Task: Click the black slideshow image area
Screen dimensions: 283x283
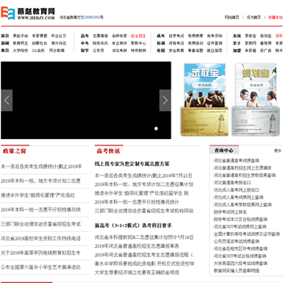Action: (x=86, y=101)
